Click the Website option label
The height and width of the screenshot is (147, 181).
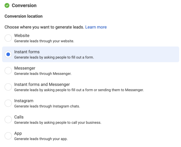point(22,36)
